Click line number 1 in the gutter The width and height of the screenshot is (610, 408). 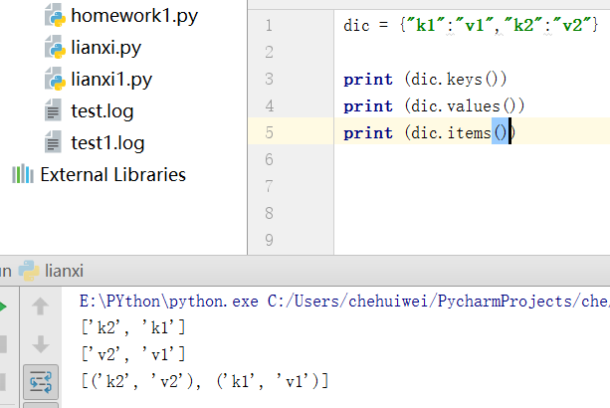(269, 26)
